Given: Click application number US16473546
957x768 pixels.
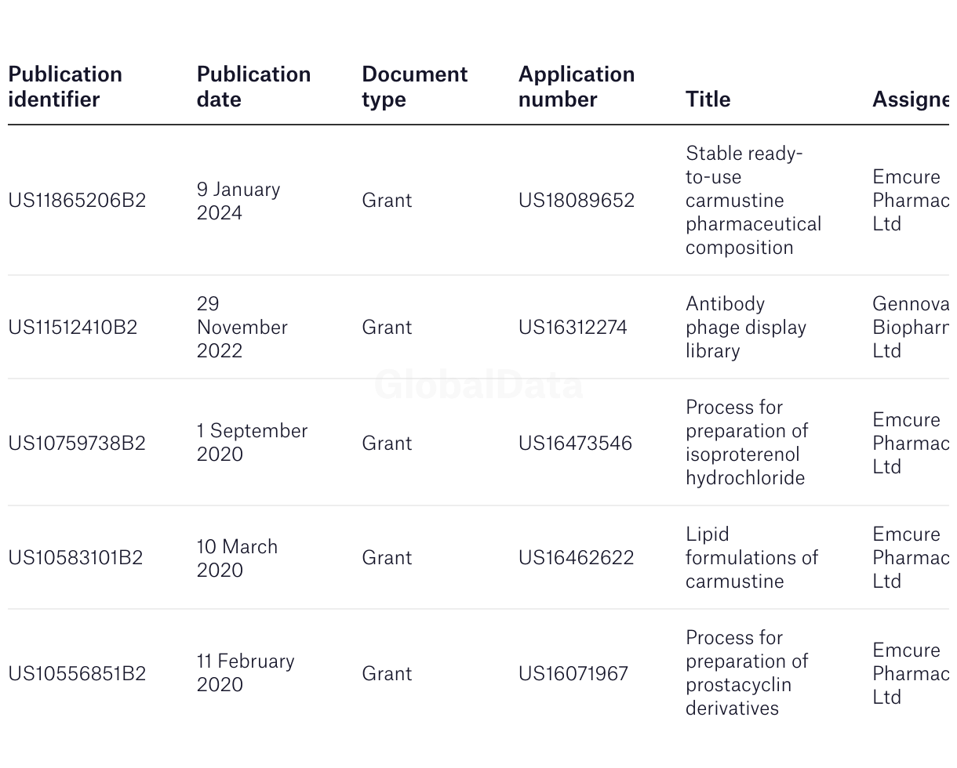Looking at the screenshot, I should pos(575,444).
